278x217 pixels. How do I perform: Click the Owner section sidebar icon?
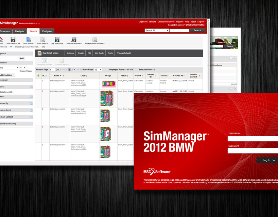tap(31, 97)
